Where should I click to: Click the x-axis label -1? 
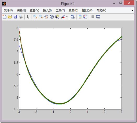[53, 112]
